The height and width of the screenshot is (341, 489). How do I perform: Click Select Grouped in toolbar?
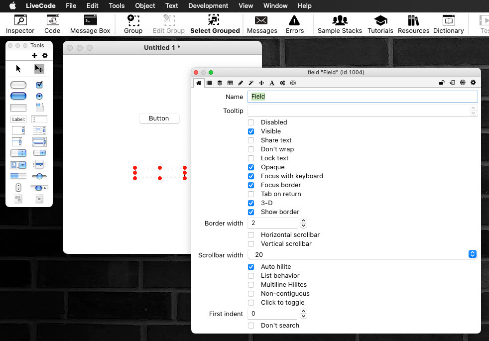[215, 24]
